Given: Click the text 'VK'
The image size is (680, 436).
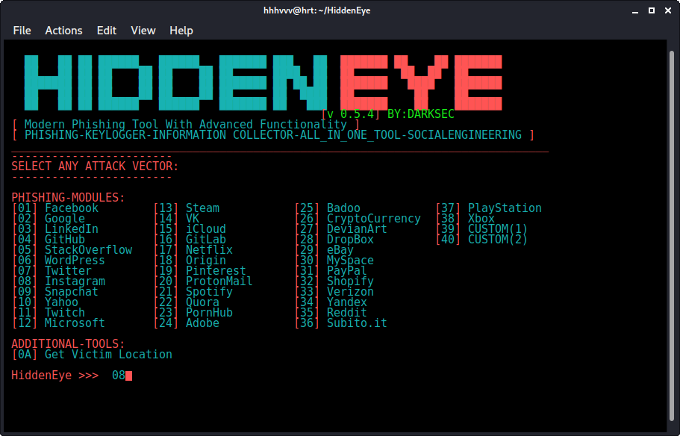Looking at the screenshot, I should click(x=193, y=219).
